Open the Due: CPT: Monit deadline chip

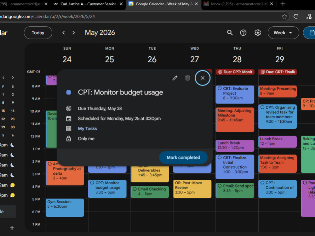tap(235, 72)
